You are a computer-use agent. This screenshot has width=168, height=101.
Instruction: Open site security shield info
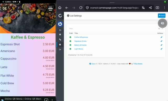[87, 8]
